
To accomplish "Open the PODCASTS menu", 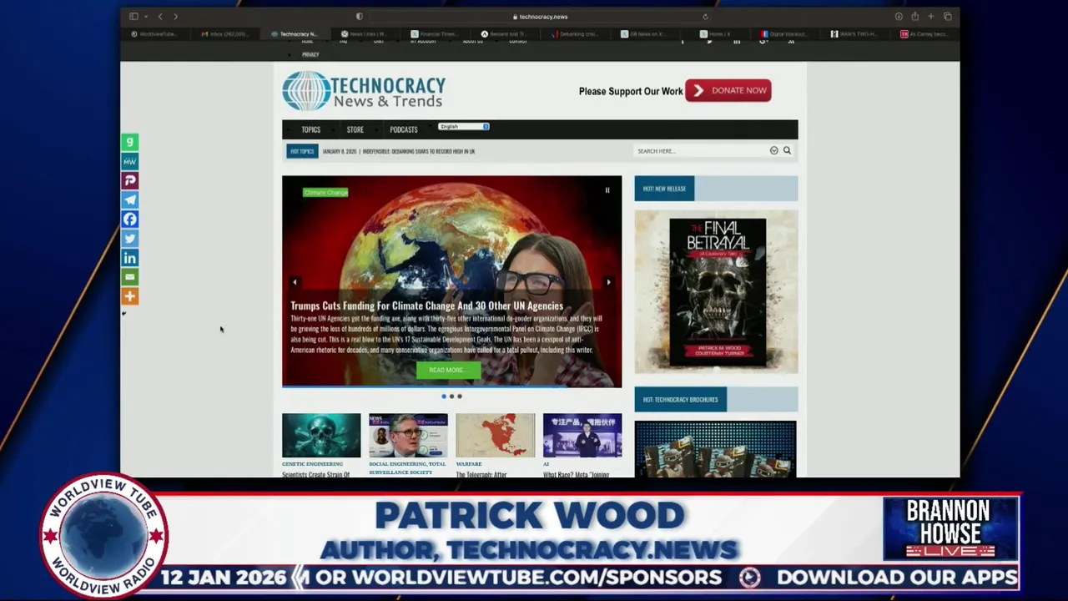I will (404, 129).
